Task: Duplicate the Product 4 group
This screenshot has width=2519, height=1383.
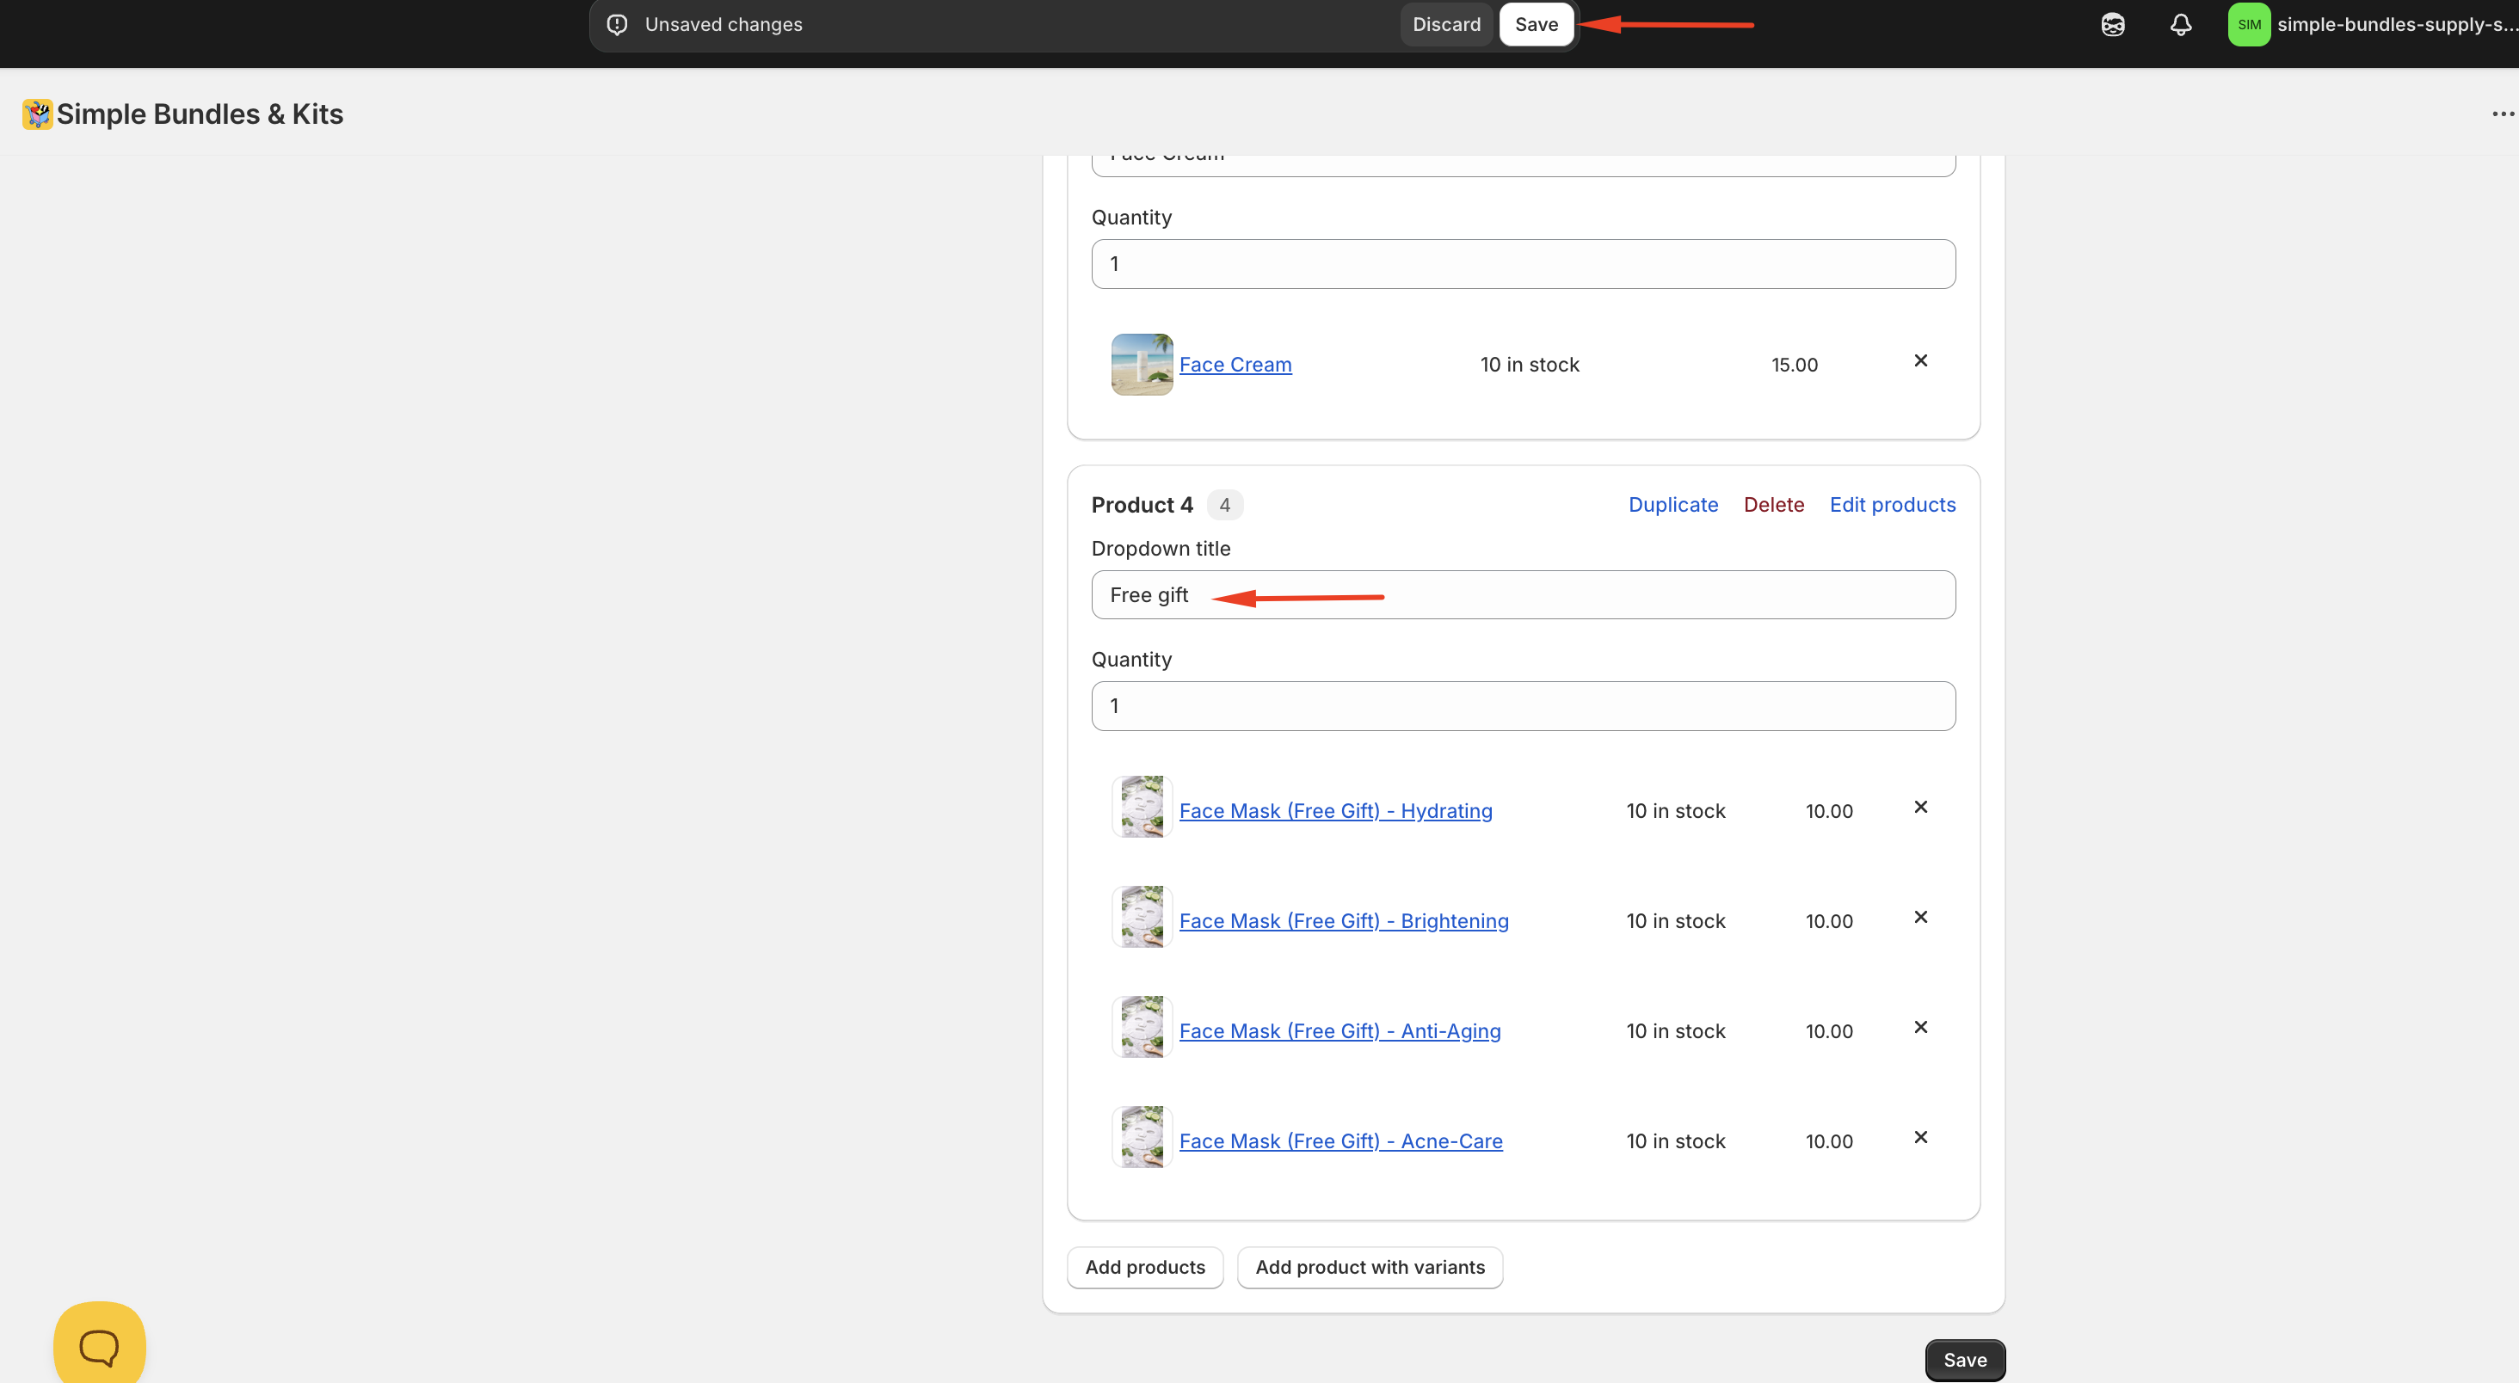Action: pyautogui.click(x=1672, y=506)
